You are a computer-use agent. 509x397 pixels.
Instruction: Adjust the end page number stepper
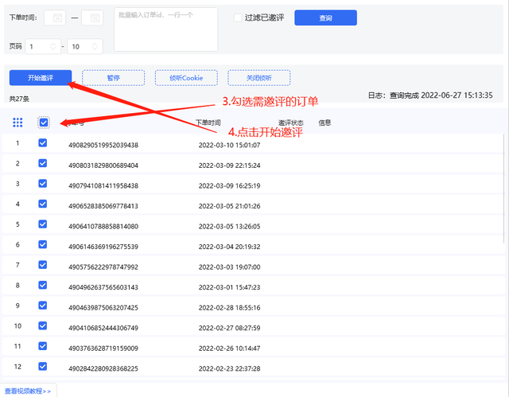95,46
